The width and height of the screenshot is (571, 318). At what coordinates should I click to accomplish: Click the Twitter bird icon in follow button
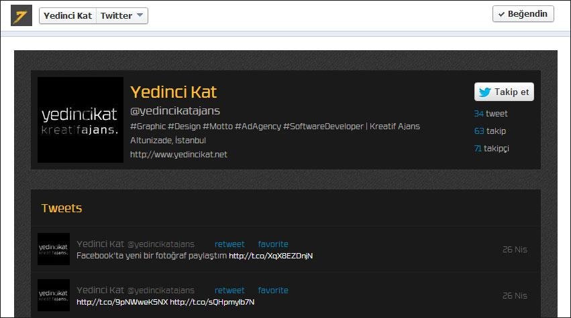click(484, 92)
